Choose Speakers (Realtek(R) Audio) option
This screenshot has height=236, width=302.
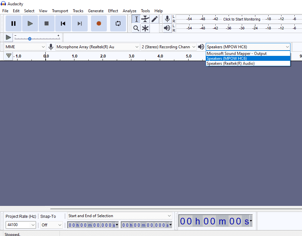(248, 63)
